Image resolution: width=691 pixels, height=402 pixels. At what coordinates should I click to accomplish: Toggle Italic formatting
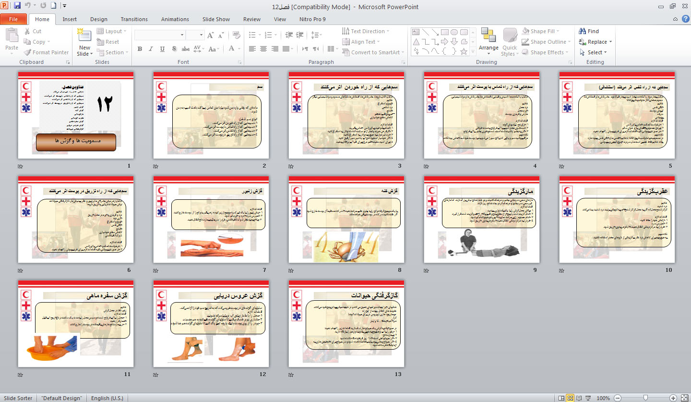(151, 49)
